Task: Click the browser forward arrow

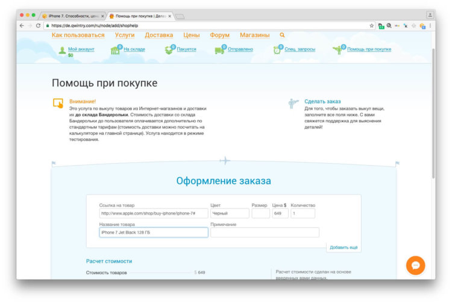Action: [30, 26]
